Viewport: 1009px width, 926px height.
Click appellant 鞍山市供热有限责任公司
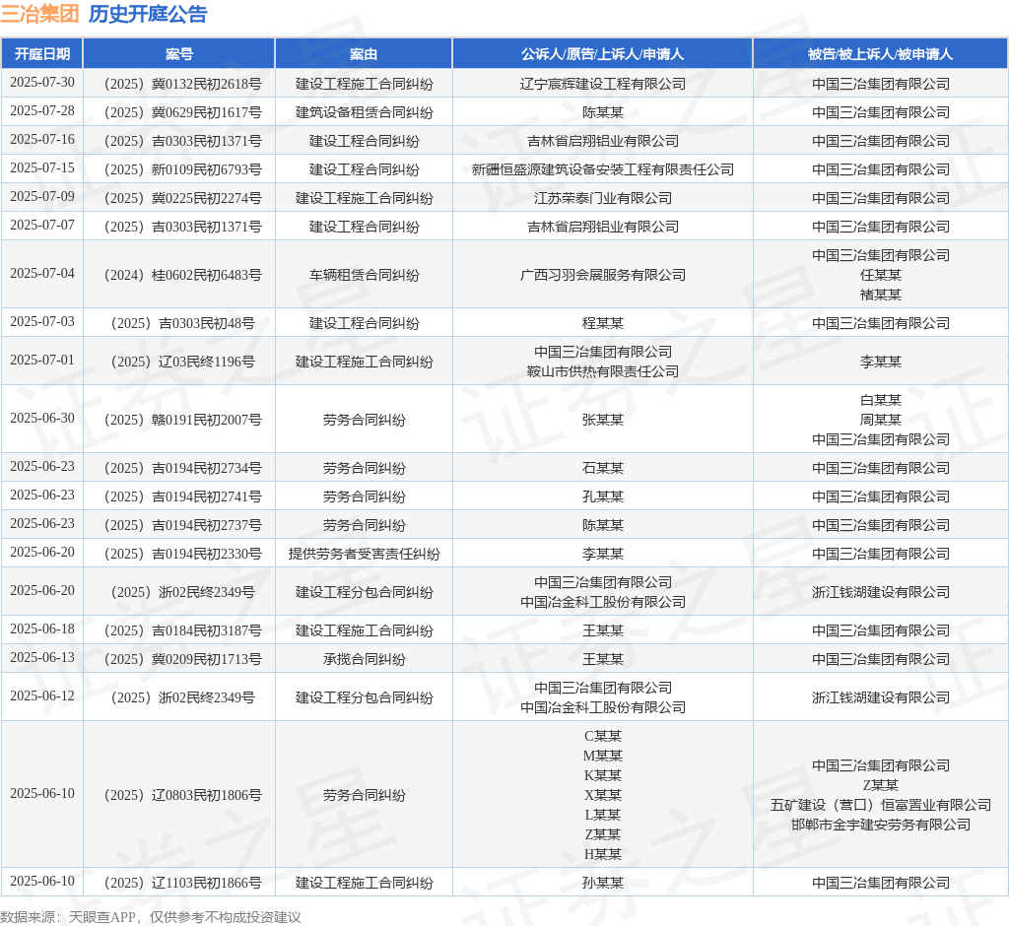603,371
